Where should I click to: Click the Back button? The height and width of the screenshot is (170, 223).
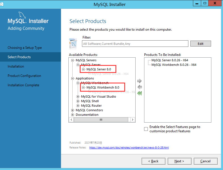tap(153, 161)
